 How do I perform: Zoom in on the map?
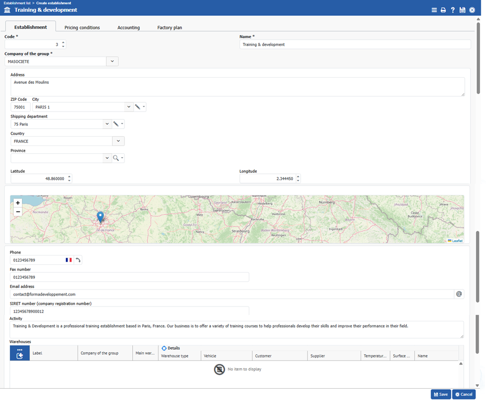click(x=18, y=203)
